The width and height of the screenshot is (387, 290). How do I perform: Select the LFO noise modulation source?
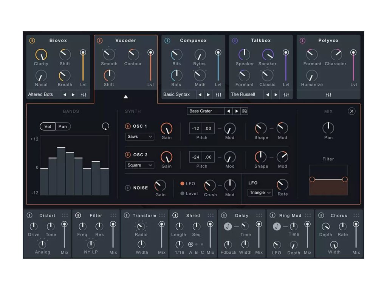183,184
